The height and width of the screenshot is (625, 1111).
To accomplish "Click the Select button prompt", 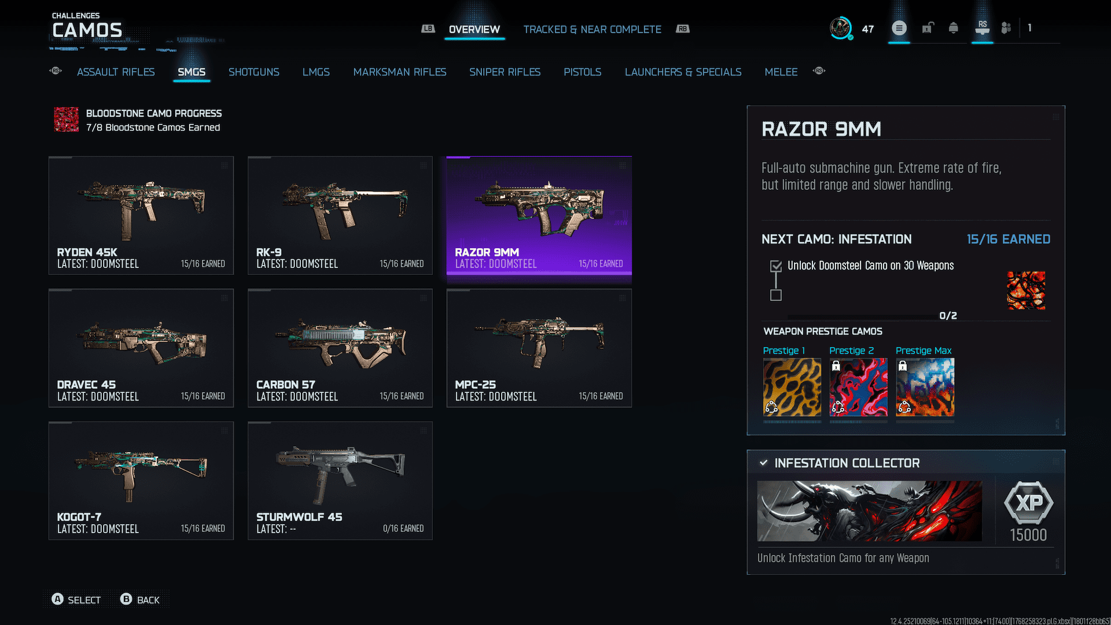I will (76, 600).
